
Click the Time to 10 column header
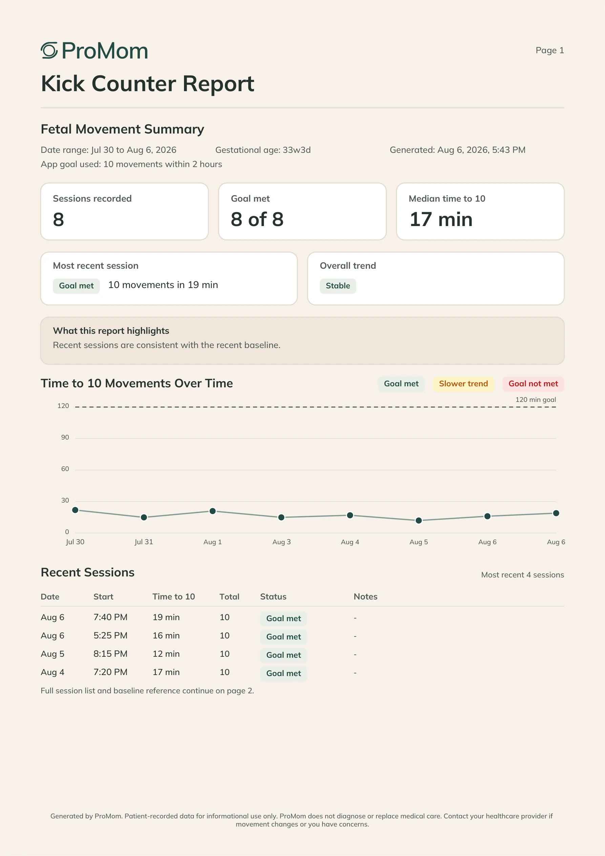[174, 596]
